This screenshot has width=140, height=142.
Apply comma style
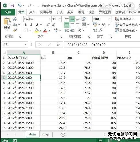coord(109,25)
